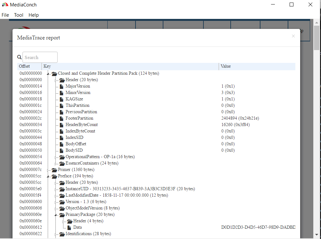The width and height of the screenshot is (321, 239).
Task: Select the Data value D0D1D2D3-D4D5-46D7-98D9
Action: (258, 227)
